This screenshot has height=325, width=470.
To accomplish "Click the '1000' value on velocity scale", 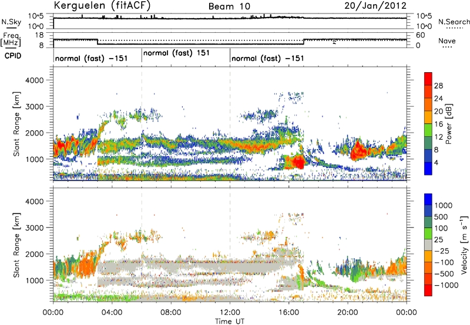I will pyautogui.click(x=444, y=205).
